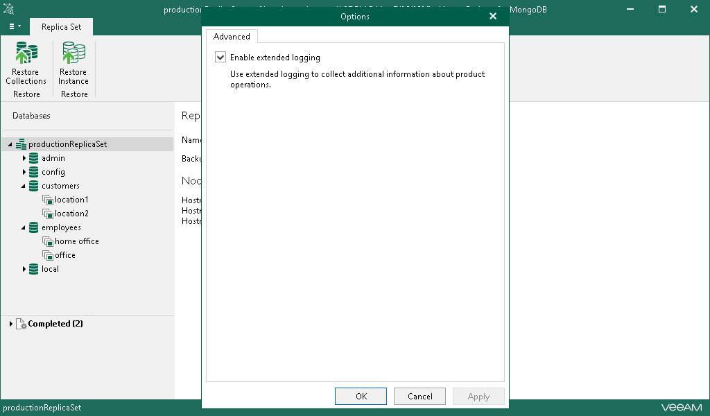The width and height of the screenshot is (710, 416).
Task: Select the Replica Set ribbon tab
Action: [x=61, y=27]
